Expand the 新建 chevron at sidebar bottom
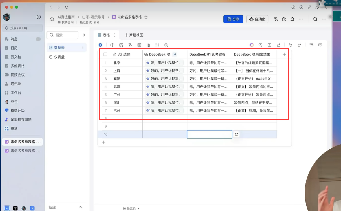Screen dimensions: 341x211 click(x=80, y=207)
